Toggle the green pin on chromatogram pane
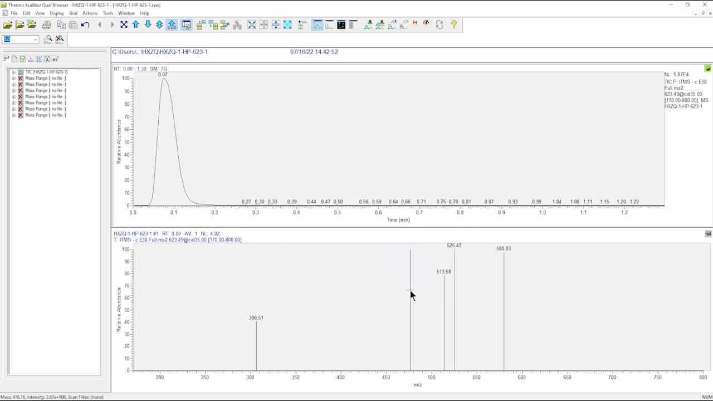 [x=707, y=69]
